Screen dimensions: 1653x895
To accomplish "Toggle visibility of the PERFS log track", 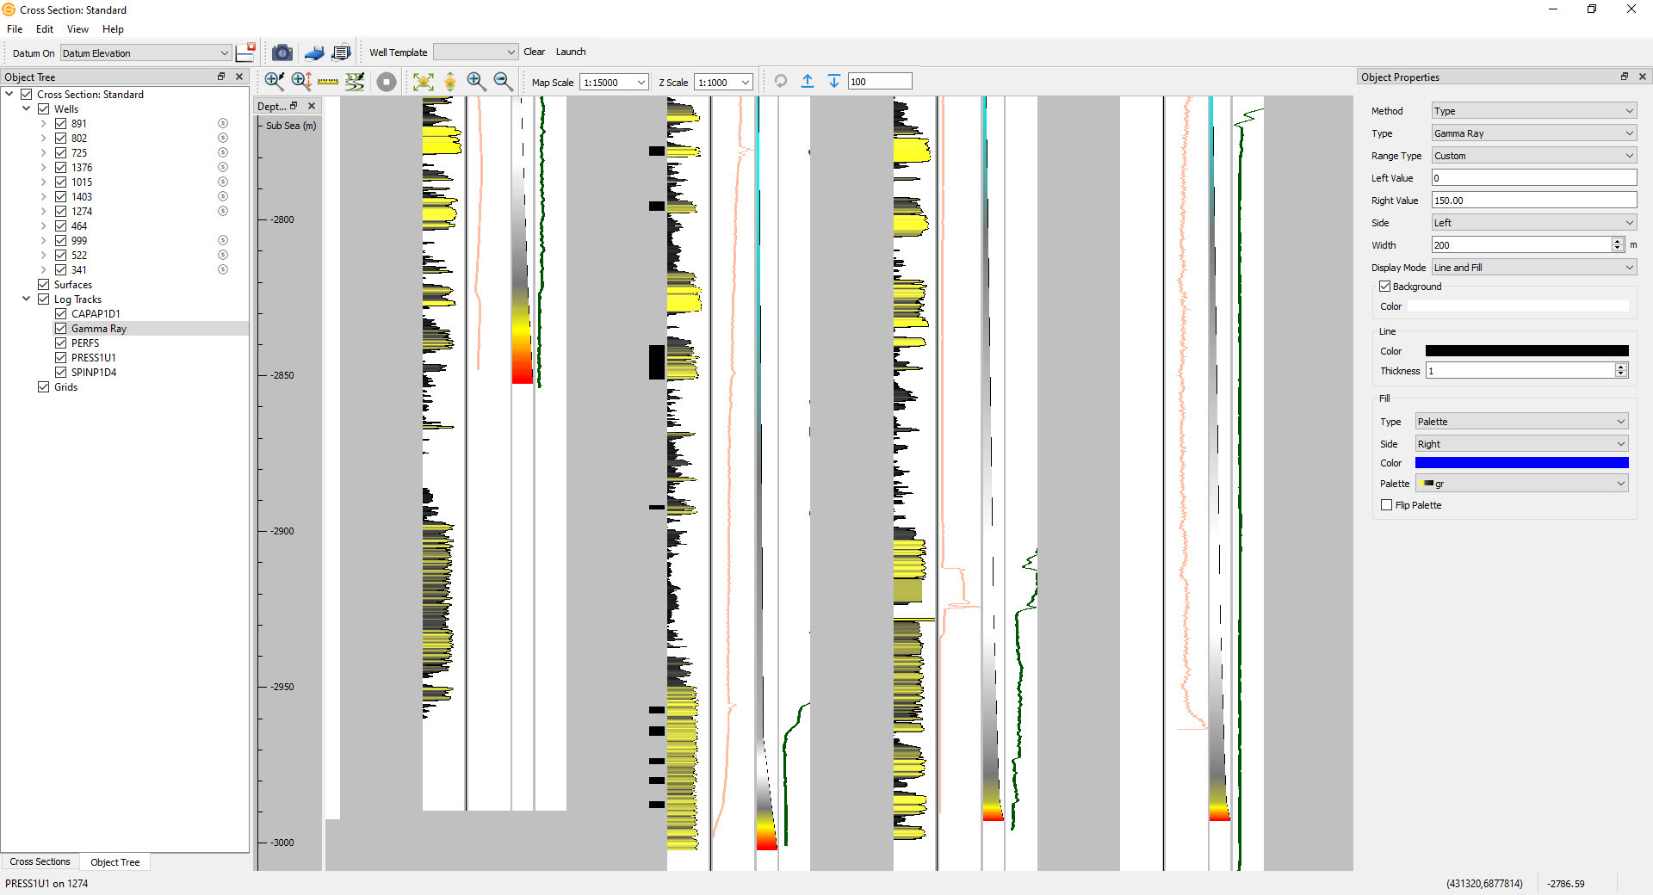I will point(61,343).
